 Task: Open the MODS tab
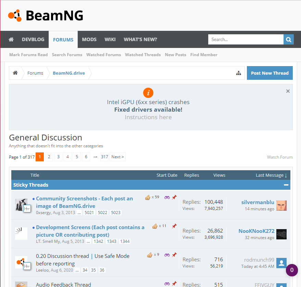(89, 39)
